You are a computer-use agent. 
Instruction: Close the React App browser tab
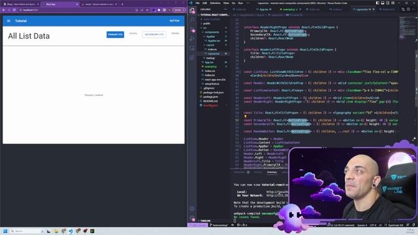point(77,5)
